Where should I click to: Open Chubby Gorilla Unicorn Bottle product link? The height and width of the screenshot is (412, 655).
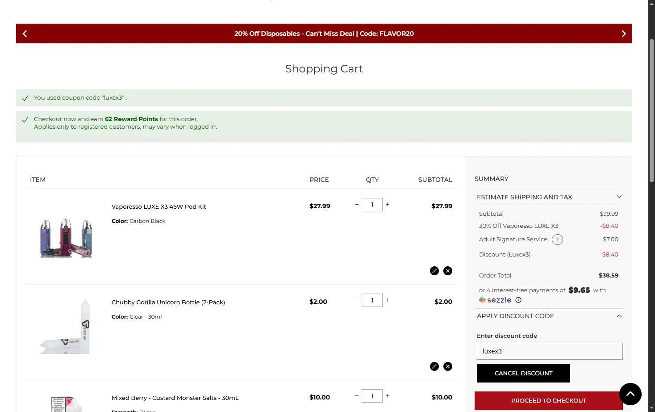point(168,302)
